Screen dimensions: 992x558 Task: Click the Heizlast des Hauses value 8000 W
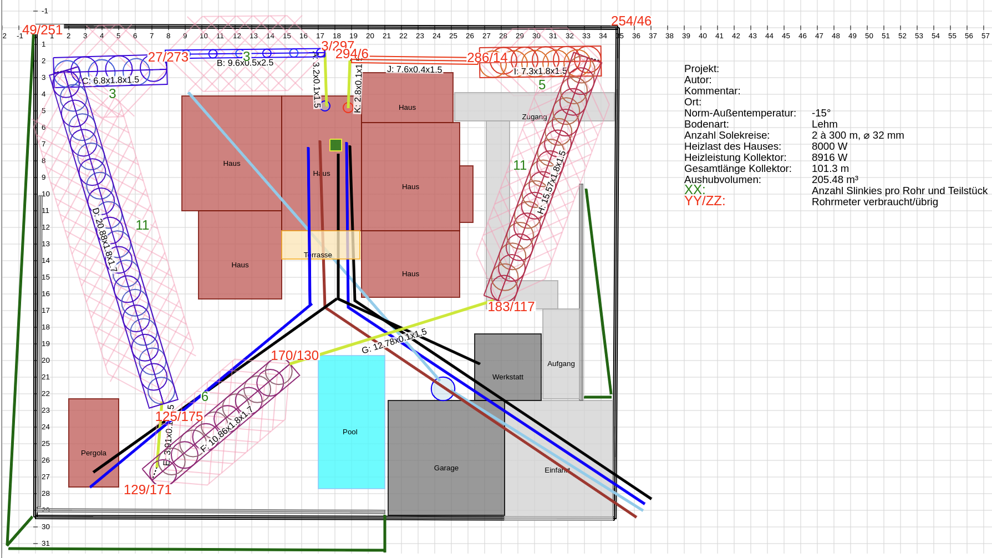(x=829, y=146)
